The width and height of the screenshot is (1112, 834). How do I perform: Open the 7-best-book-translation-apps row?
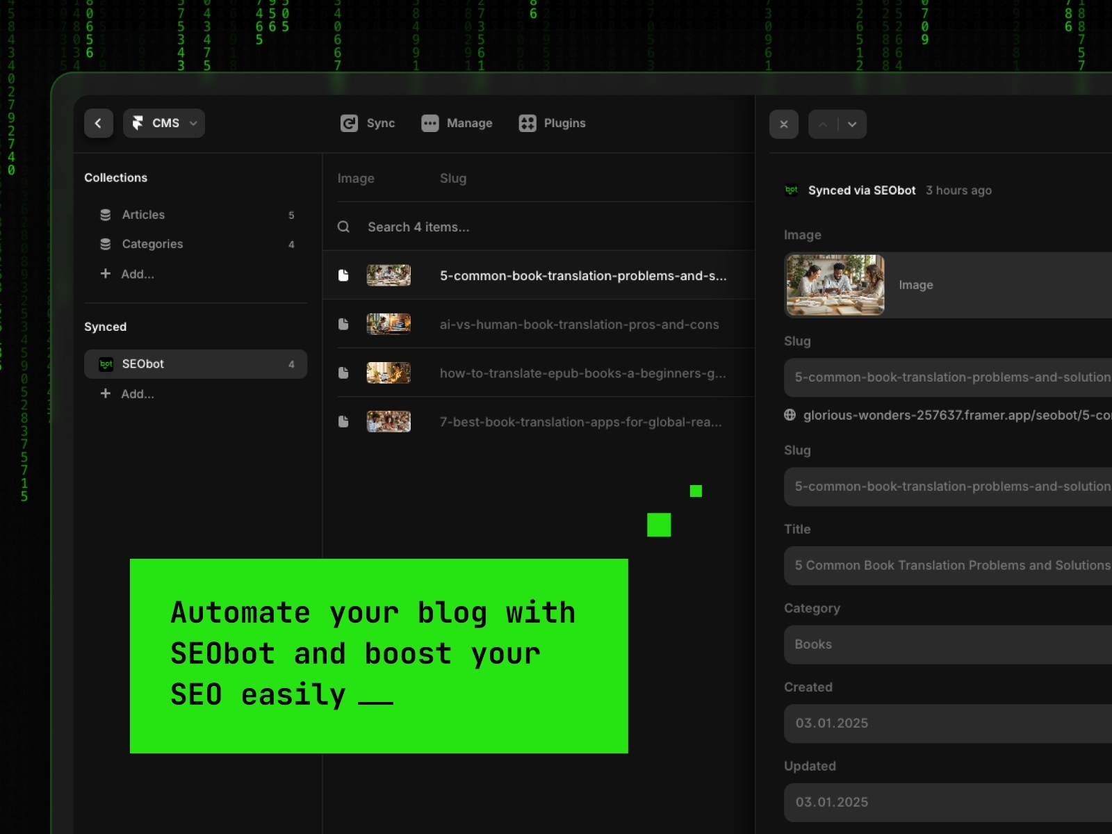539,421
